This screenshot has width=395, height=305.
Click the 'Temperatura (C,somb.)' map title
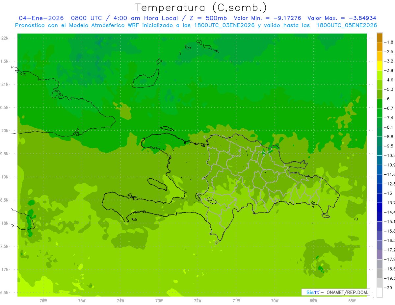[x=201, y=8]
